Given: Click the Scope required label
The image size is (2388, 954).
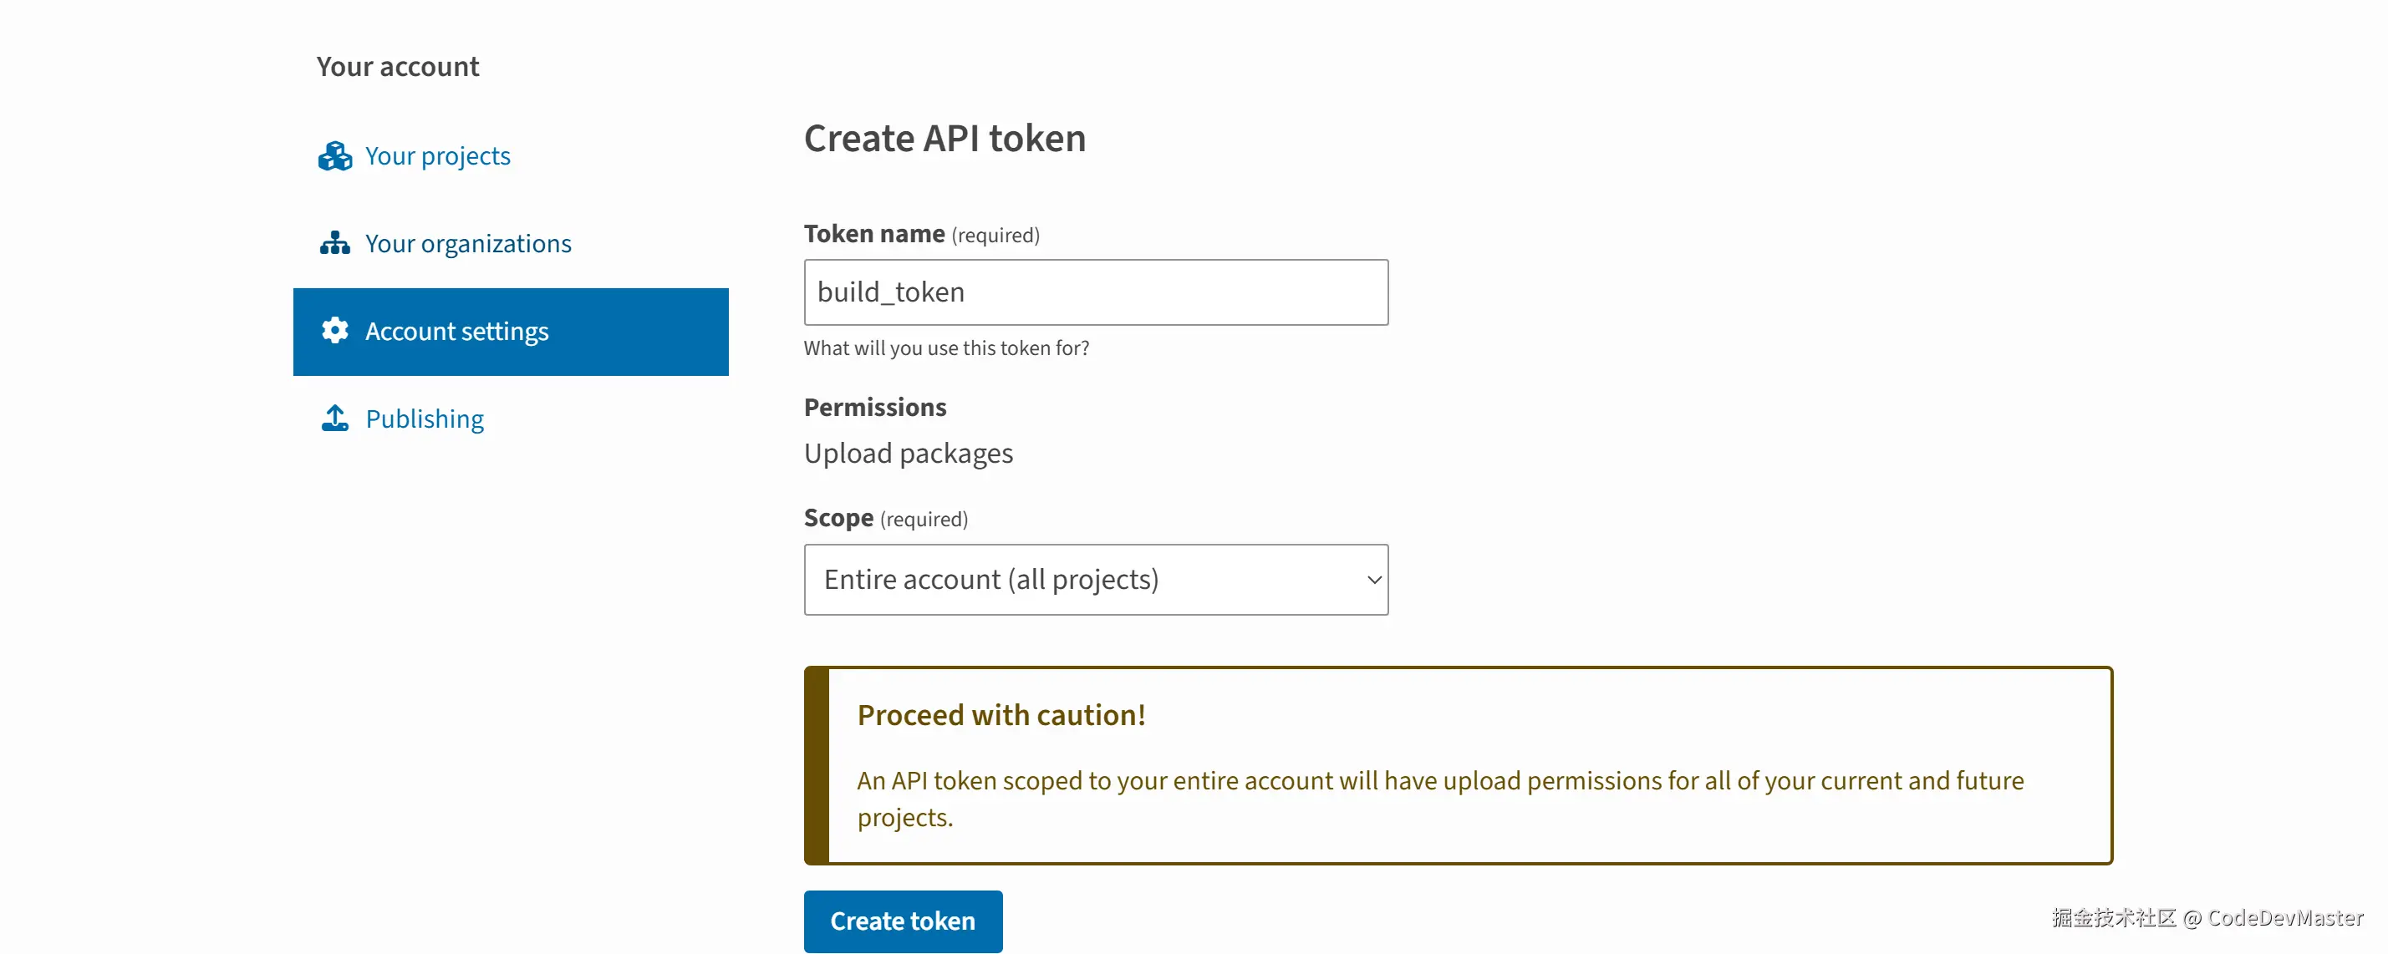Looking at the screenshot, I should [x=885, y=518].
